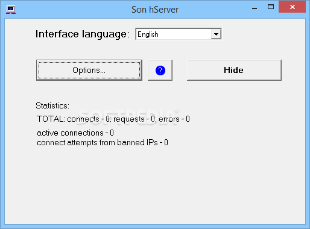Screen dimensions: 310x229
Task: Click the Statistics: heading
Action: 52,105
